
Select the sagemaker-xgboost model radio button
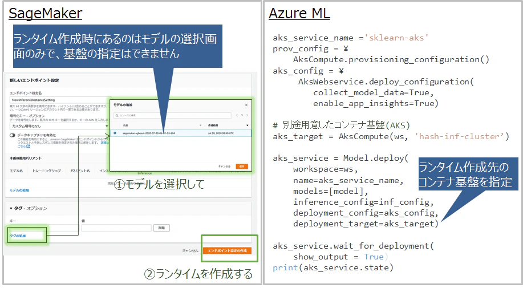[115, 133]
